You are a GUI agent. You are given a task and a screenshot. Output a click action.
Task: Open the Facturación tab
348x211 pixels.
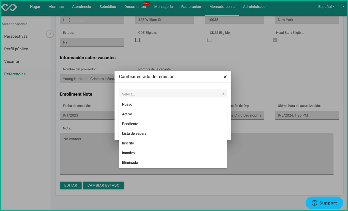(x=191, y=7)
